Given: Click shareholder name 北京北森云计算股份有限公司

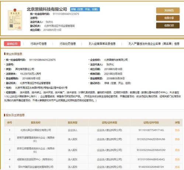Looking at the screenshot, I should point(36,130).
